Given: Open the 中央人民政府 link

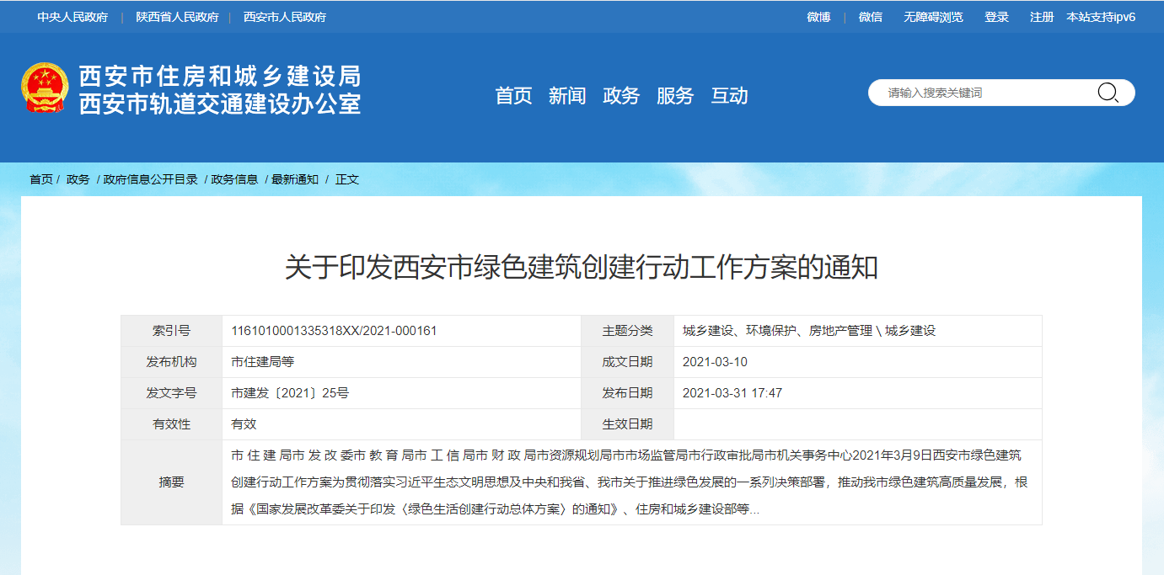Looking at the screenshot, I should tap(72, 17).
